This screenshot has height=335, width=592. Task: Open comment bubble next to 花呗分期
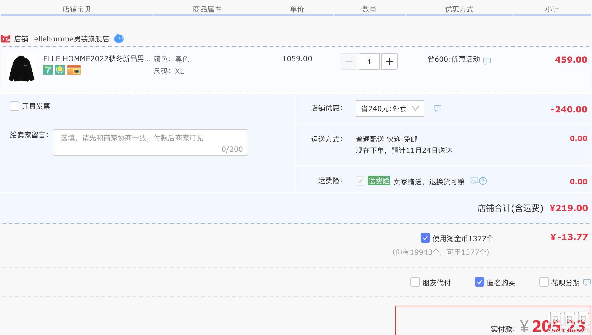click(x=587, y=282)
